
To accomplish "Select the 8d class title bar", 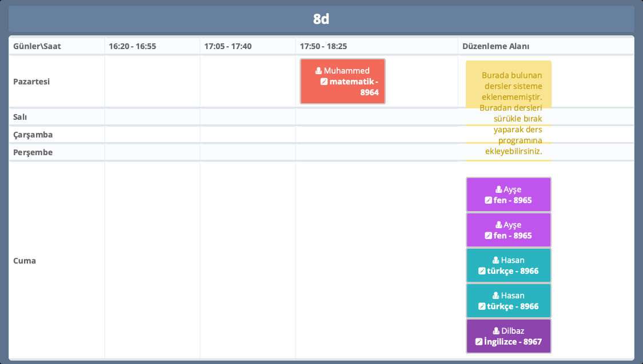I will click(x=321, y=19).
